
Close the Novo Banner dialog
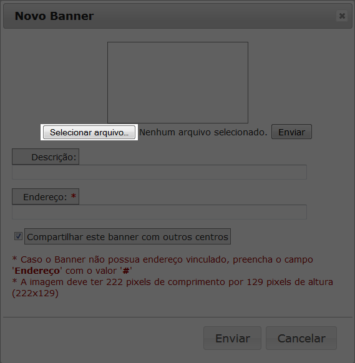[342, 16]
